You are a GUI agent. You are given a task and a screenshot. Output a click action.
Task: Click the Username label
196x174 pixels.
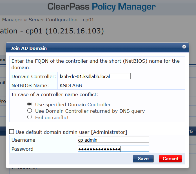(23, 140)
